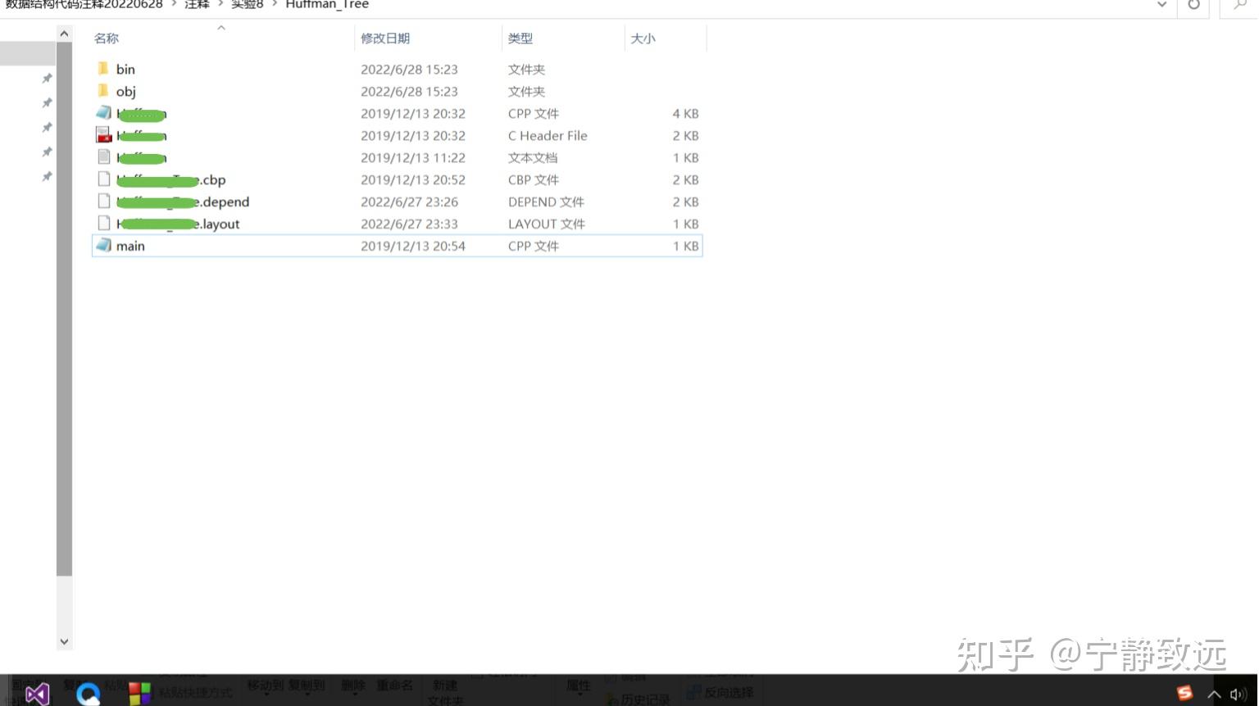Open the Windows Start menu
Screen dimensions: 1259x706
tap(140, 694)
